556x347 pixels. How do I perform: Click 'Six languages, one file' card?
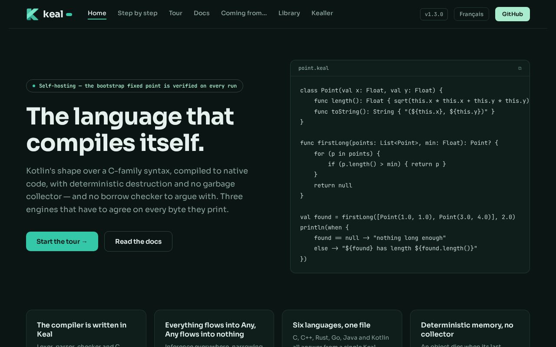coord(342,328)
